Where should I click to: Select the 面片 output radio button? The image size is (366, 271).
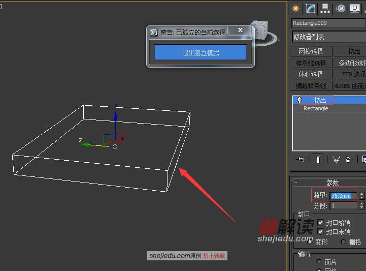point(319,261)
